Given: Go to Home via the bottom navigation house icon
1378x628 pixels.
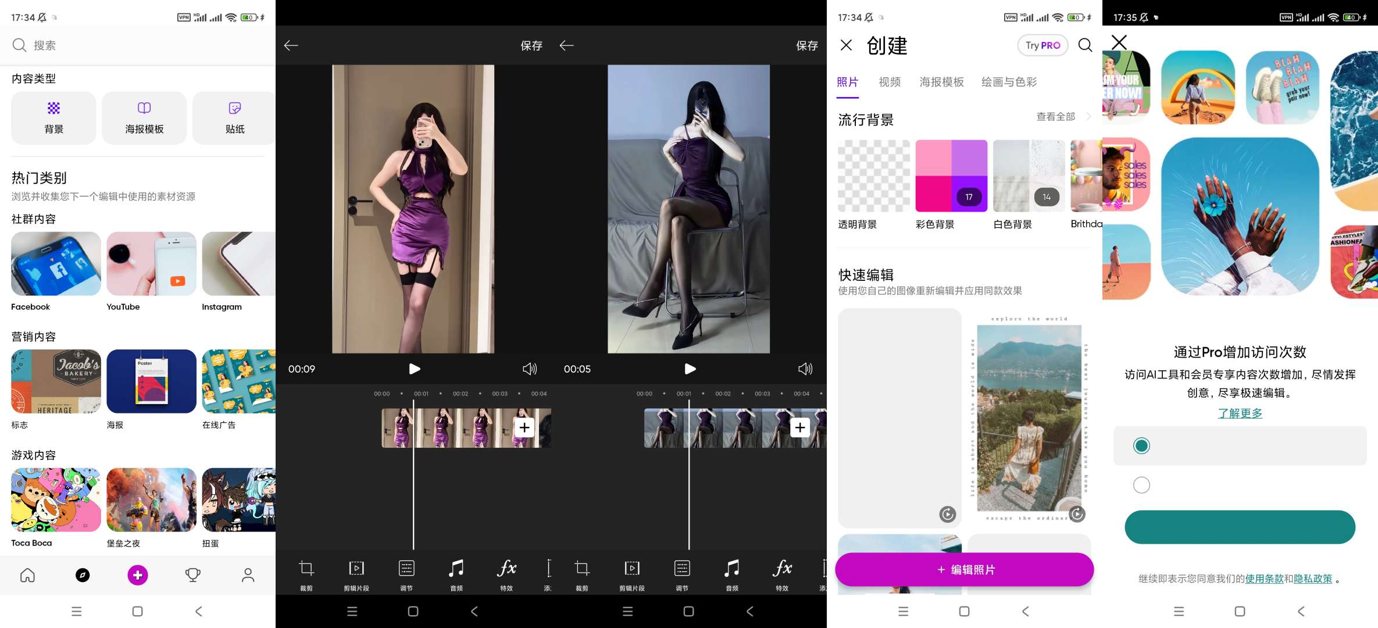Looking at the screenshot, I should coord(27,575).
